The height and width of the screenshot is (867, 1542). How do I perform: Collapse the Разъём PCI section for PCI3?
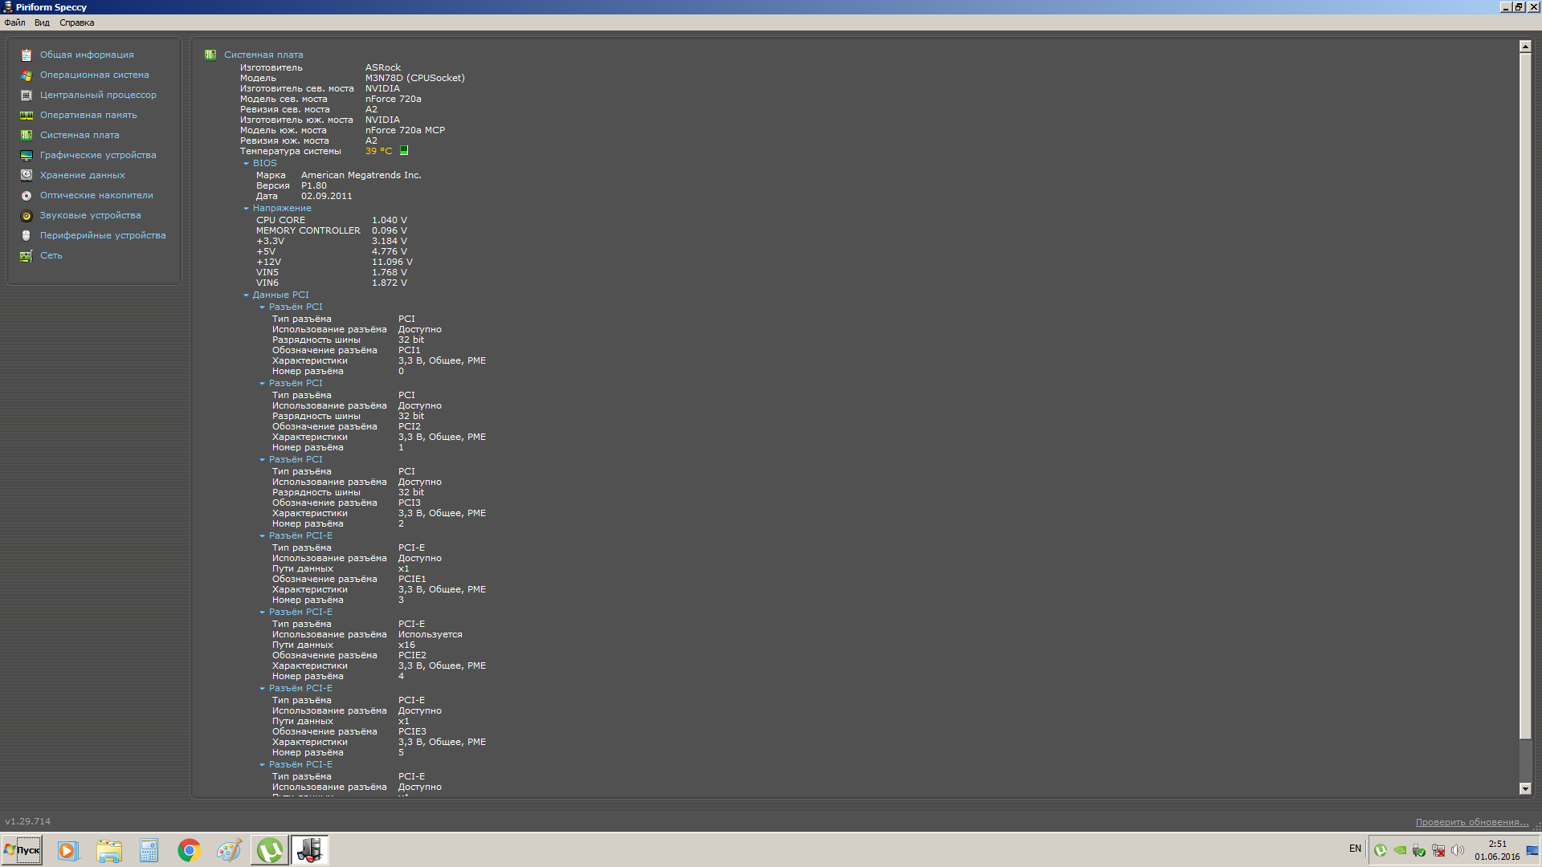(x=262, y=459)
